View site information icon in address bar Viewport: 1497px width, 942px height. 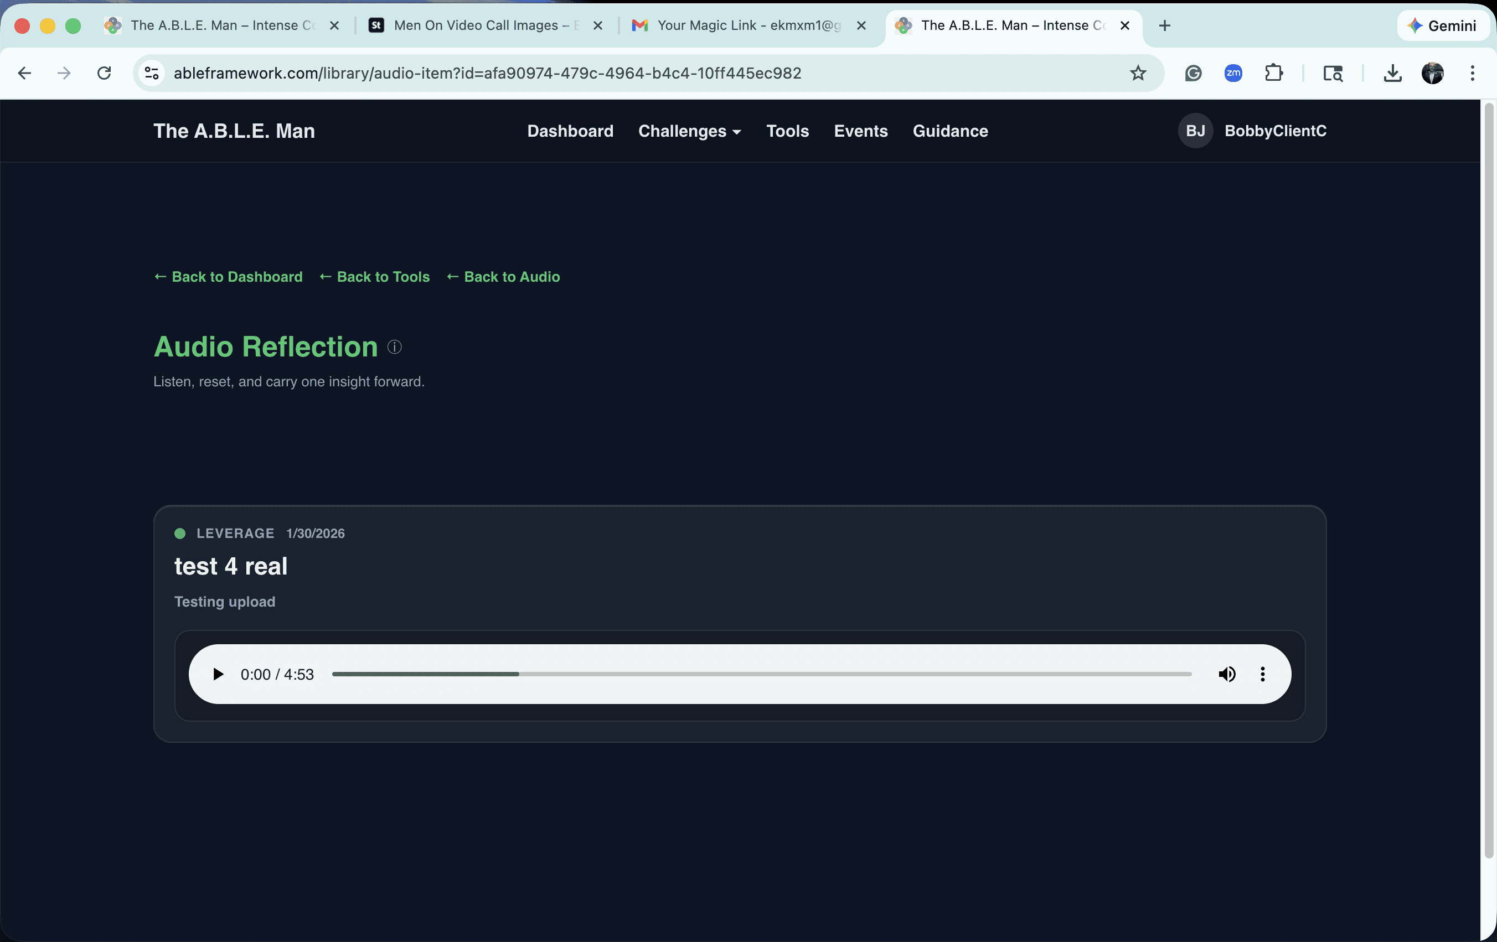(152, 73)
